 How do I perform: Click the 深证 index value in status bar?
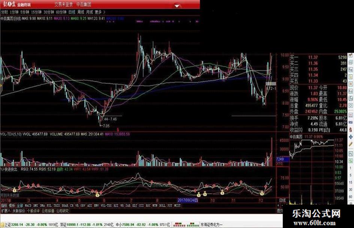click(72, 225)
